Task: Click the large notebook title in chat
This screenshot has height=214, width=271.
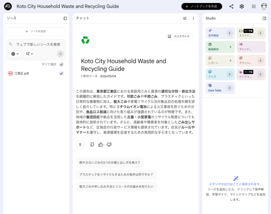Action: [123, 65]
